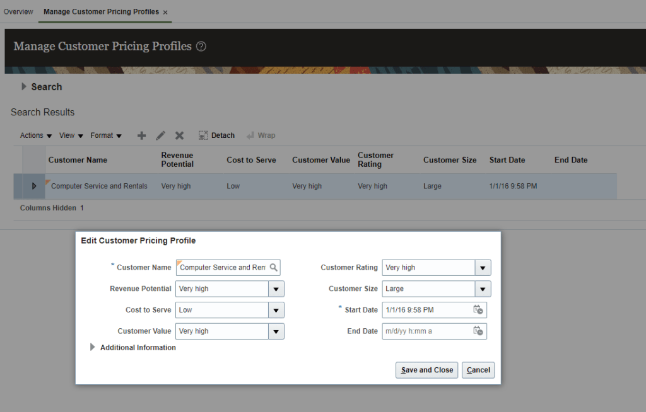
Task: Open the Start Date calendar picker
Action: [478, 310]
